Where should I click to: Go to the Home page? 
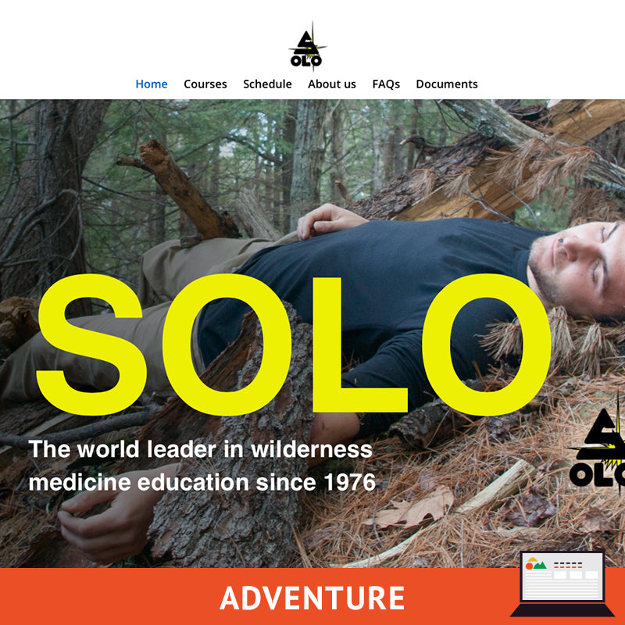(152, 84)
